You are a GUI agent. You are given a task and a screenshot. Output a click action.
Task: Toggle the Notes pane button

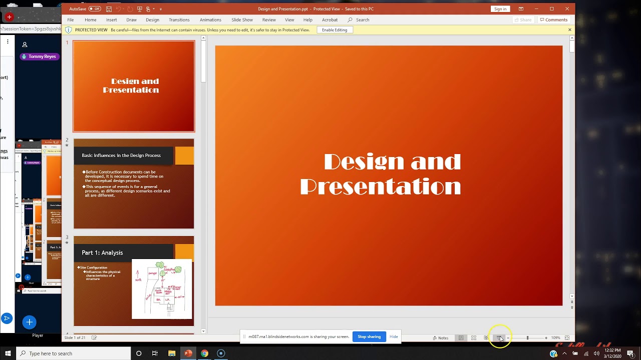440,338
